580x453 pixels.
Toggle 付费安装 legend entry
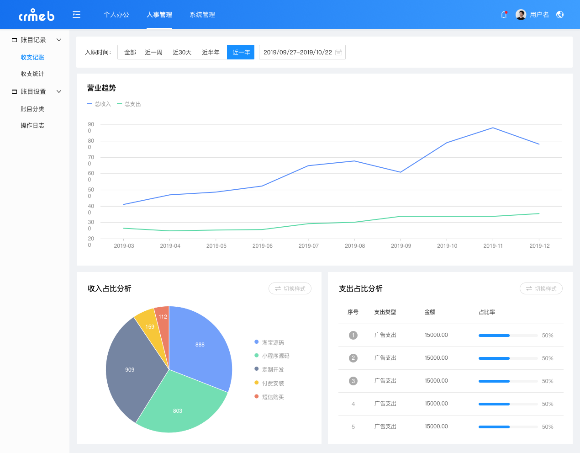tap(269, 384)
